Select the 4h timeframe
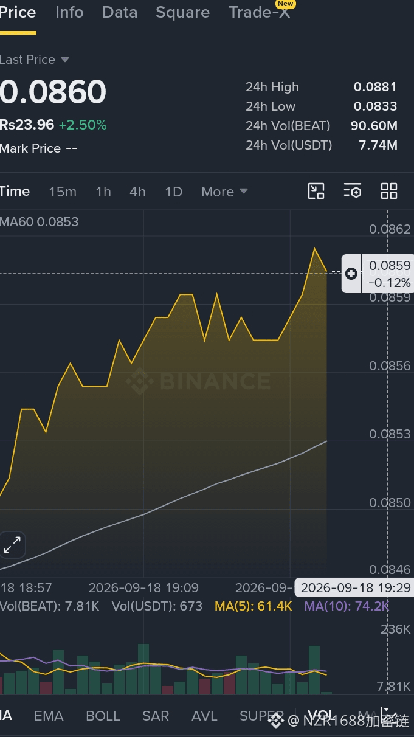Image resolution: width=414 pixels, height=737 pixels. coord(137,192)
